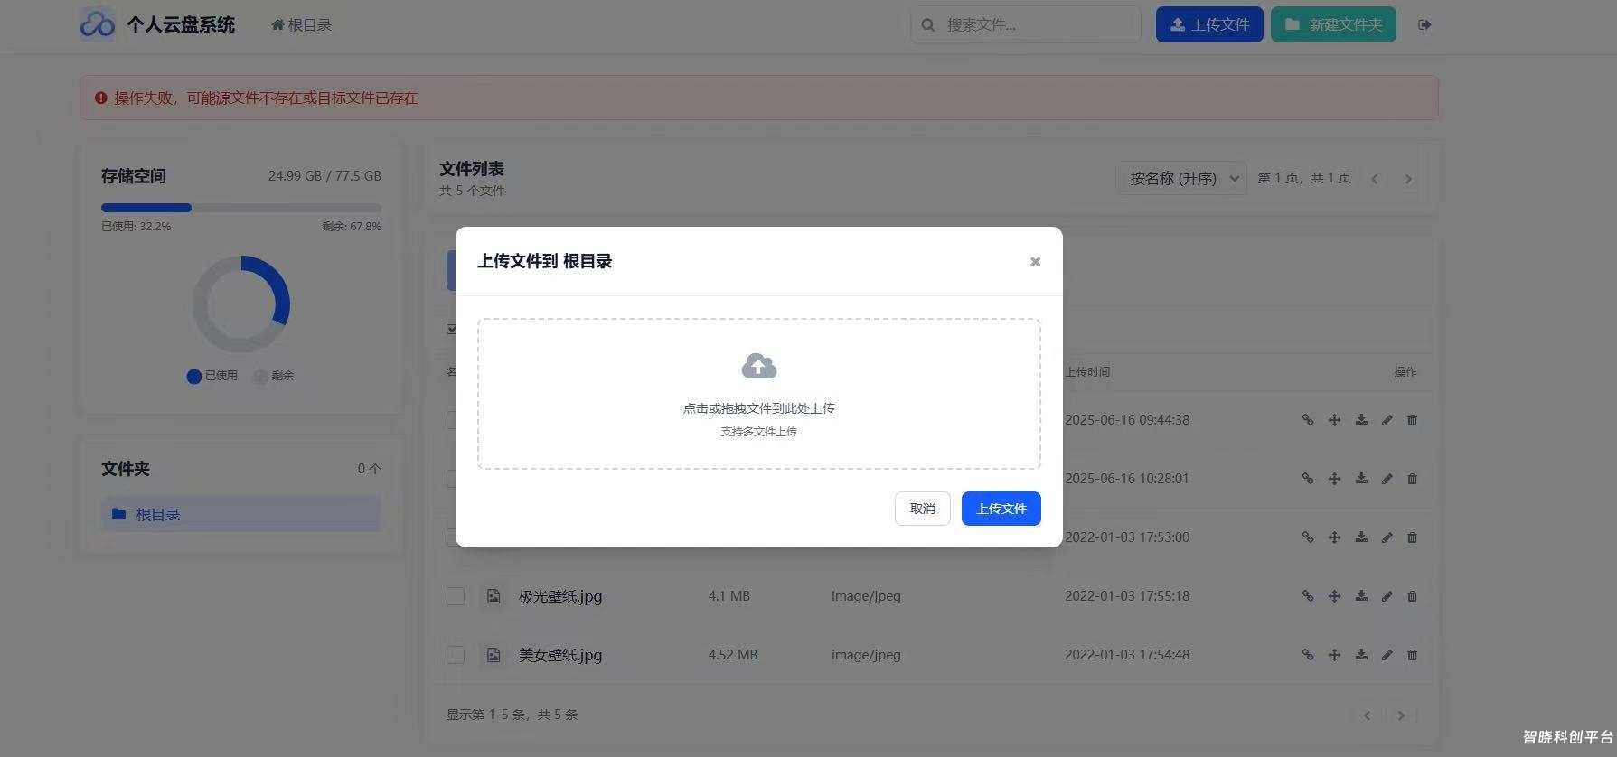
Task: Click the 4.52 MB size cell
Action: tap(732, 655)
